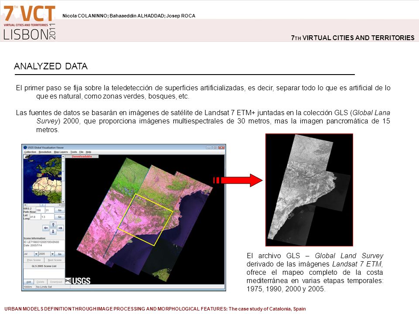
Task: Click the Latitude input field
Action: pos(35,217)
